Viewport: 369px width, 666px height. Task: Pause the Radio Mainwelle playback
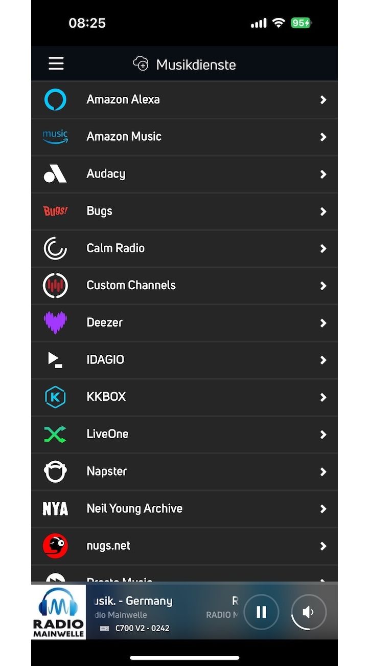(261, 612)
